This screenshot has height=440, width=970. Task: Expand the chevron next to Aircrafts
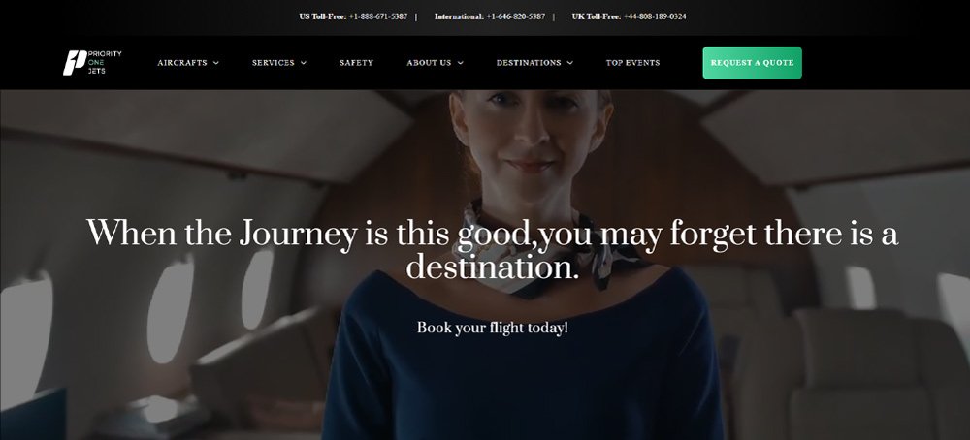pos(216,62)
